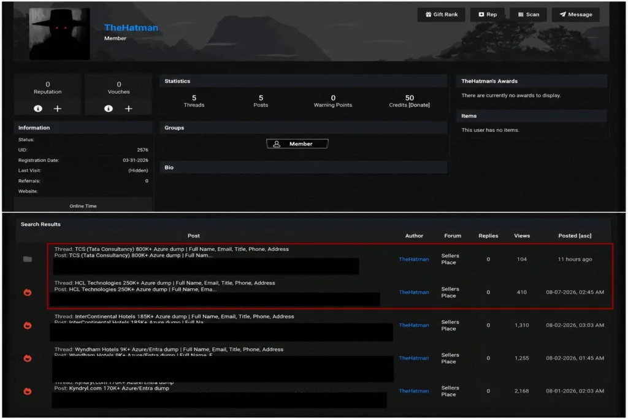Click the Scan button
Image resolution: width=628 pixels, height=419 pixels.
[528, 15]
